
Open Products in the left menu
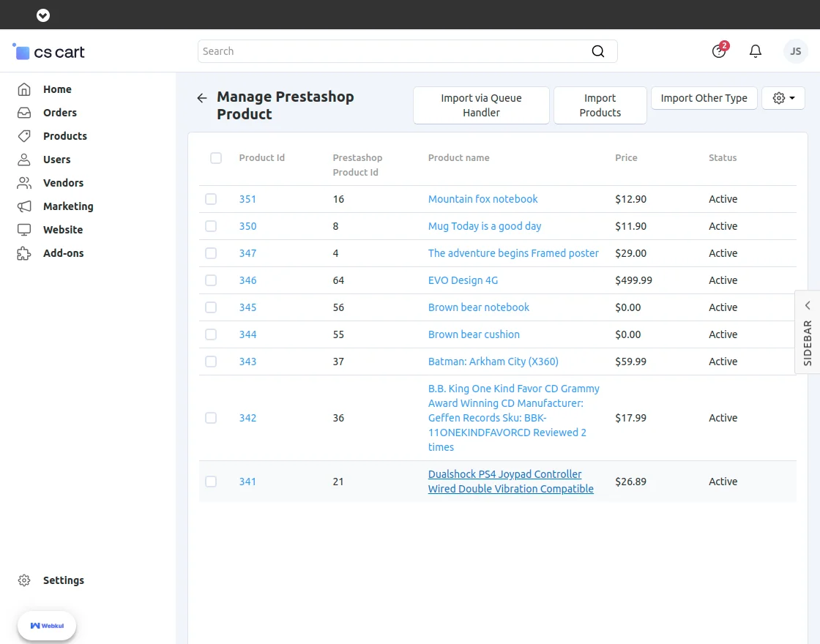[x=64, y=136]
